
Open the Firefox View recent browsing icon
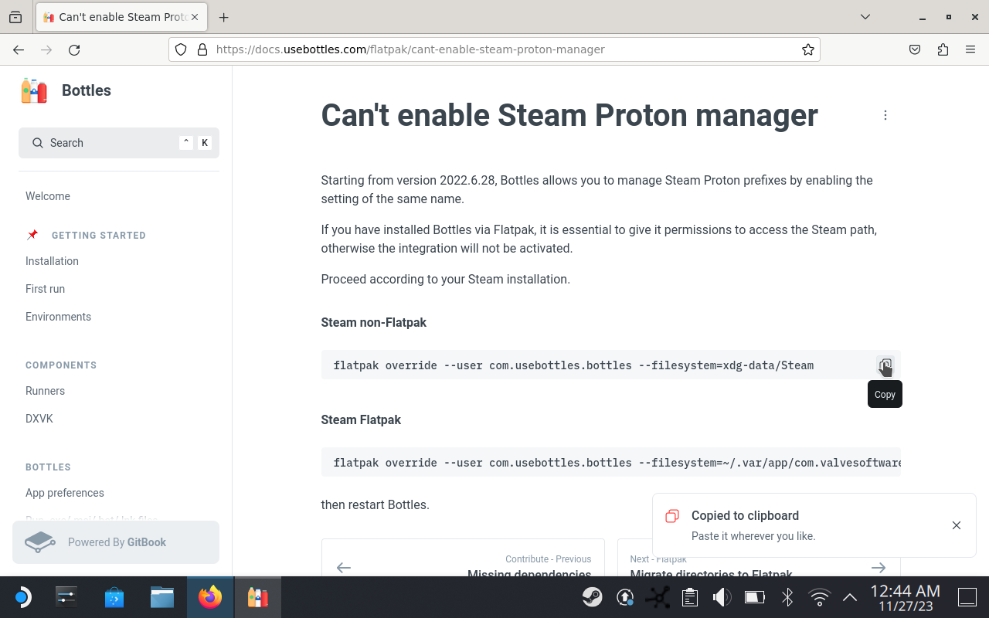point(15,17)
